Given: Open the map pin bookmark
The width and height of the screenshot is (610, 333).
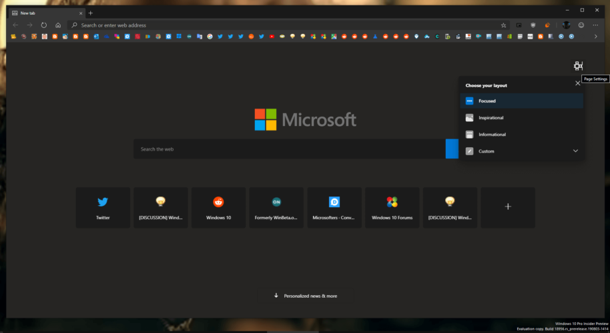Looking at the screenshot, I should (x=416, y=37).
